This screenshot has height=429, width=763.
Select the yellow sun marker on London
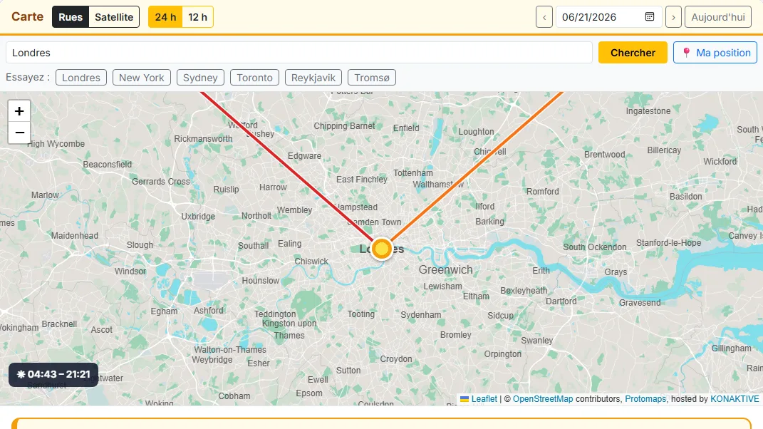(382, 249)
